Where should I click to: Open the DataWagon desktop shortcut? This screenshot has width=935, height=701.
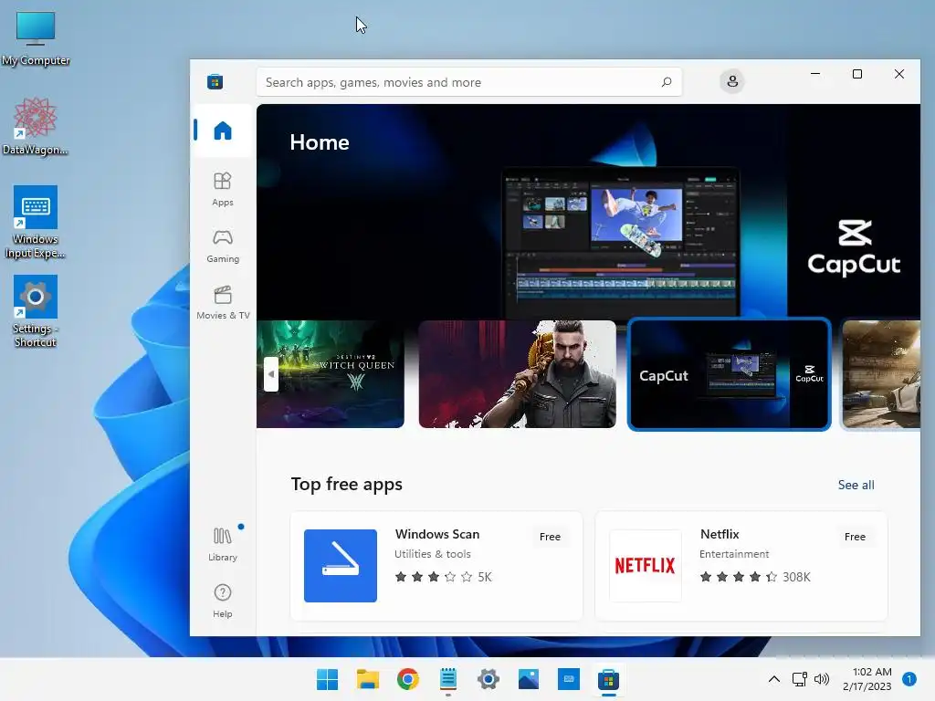(36, 126)
